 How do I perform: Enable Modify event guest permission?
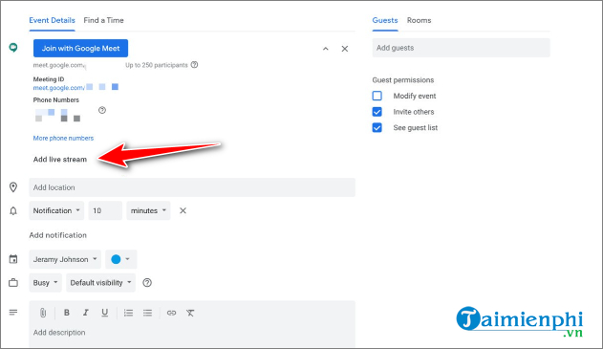[377, 96]
